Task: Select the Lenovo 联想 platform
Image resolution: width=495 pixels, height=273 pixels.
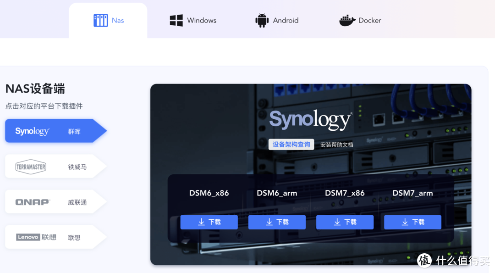Action: (56, 237)
